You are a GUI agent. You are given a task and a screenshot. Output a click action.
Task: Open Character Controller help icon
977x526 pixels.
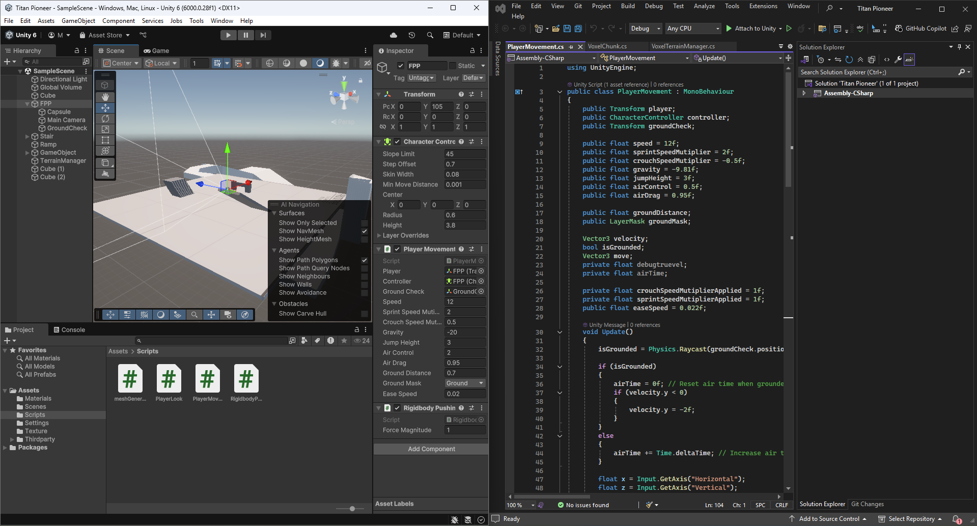click(461, 142)
